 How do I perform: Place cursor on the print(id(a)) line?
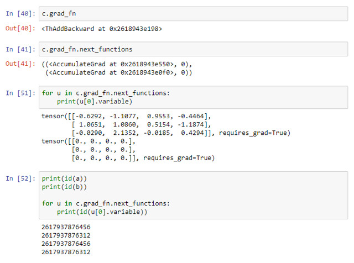pyautogui.click(x=64, y=178)
